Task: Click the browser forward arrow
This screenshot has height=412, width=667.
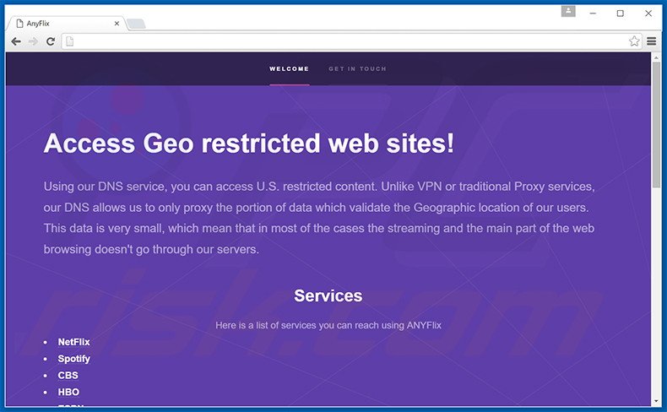Action: [33, 41]
